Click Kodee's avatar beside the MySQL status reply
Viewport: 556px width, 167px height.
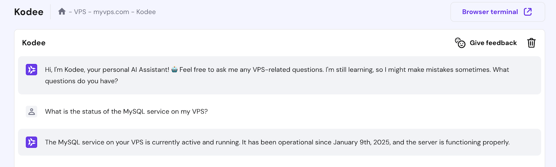click(x=32, y=142)
